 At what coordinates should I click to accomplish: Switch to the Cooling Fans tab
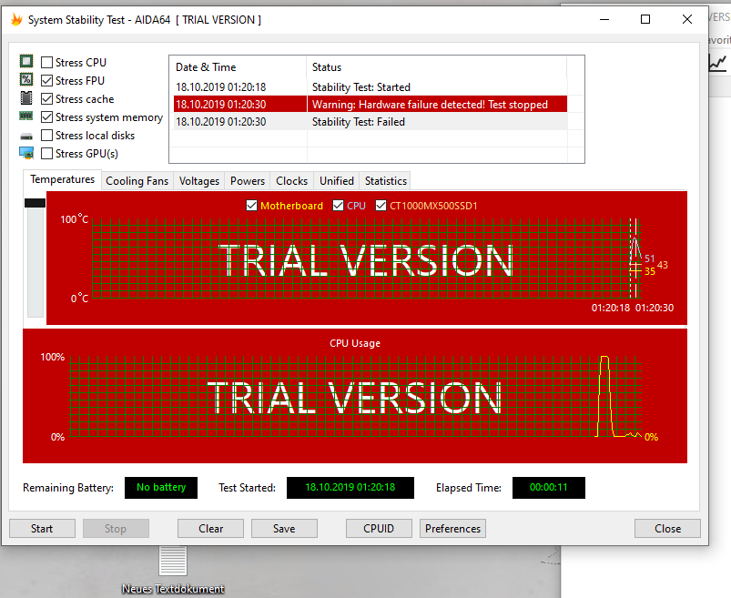pyautogui.click(x=137, y=181)
